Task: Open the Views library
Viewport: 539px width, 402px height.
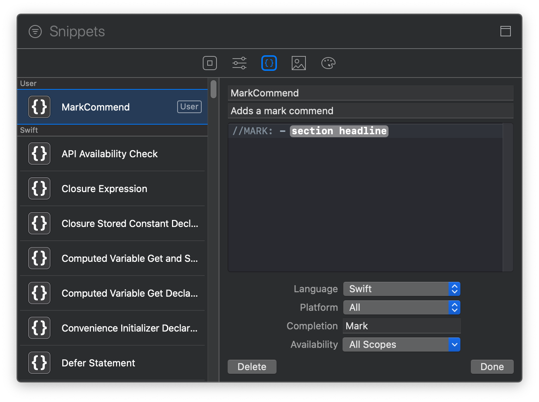Action: tap(209, 63)
